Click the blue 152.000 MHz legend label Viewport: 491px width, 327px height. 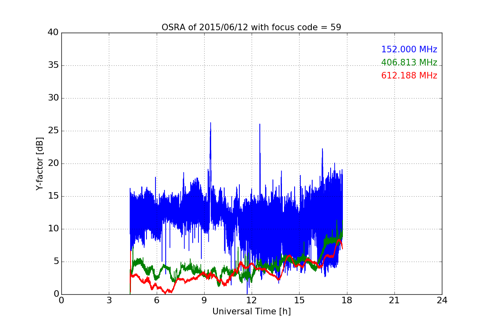409,49
